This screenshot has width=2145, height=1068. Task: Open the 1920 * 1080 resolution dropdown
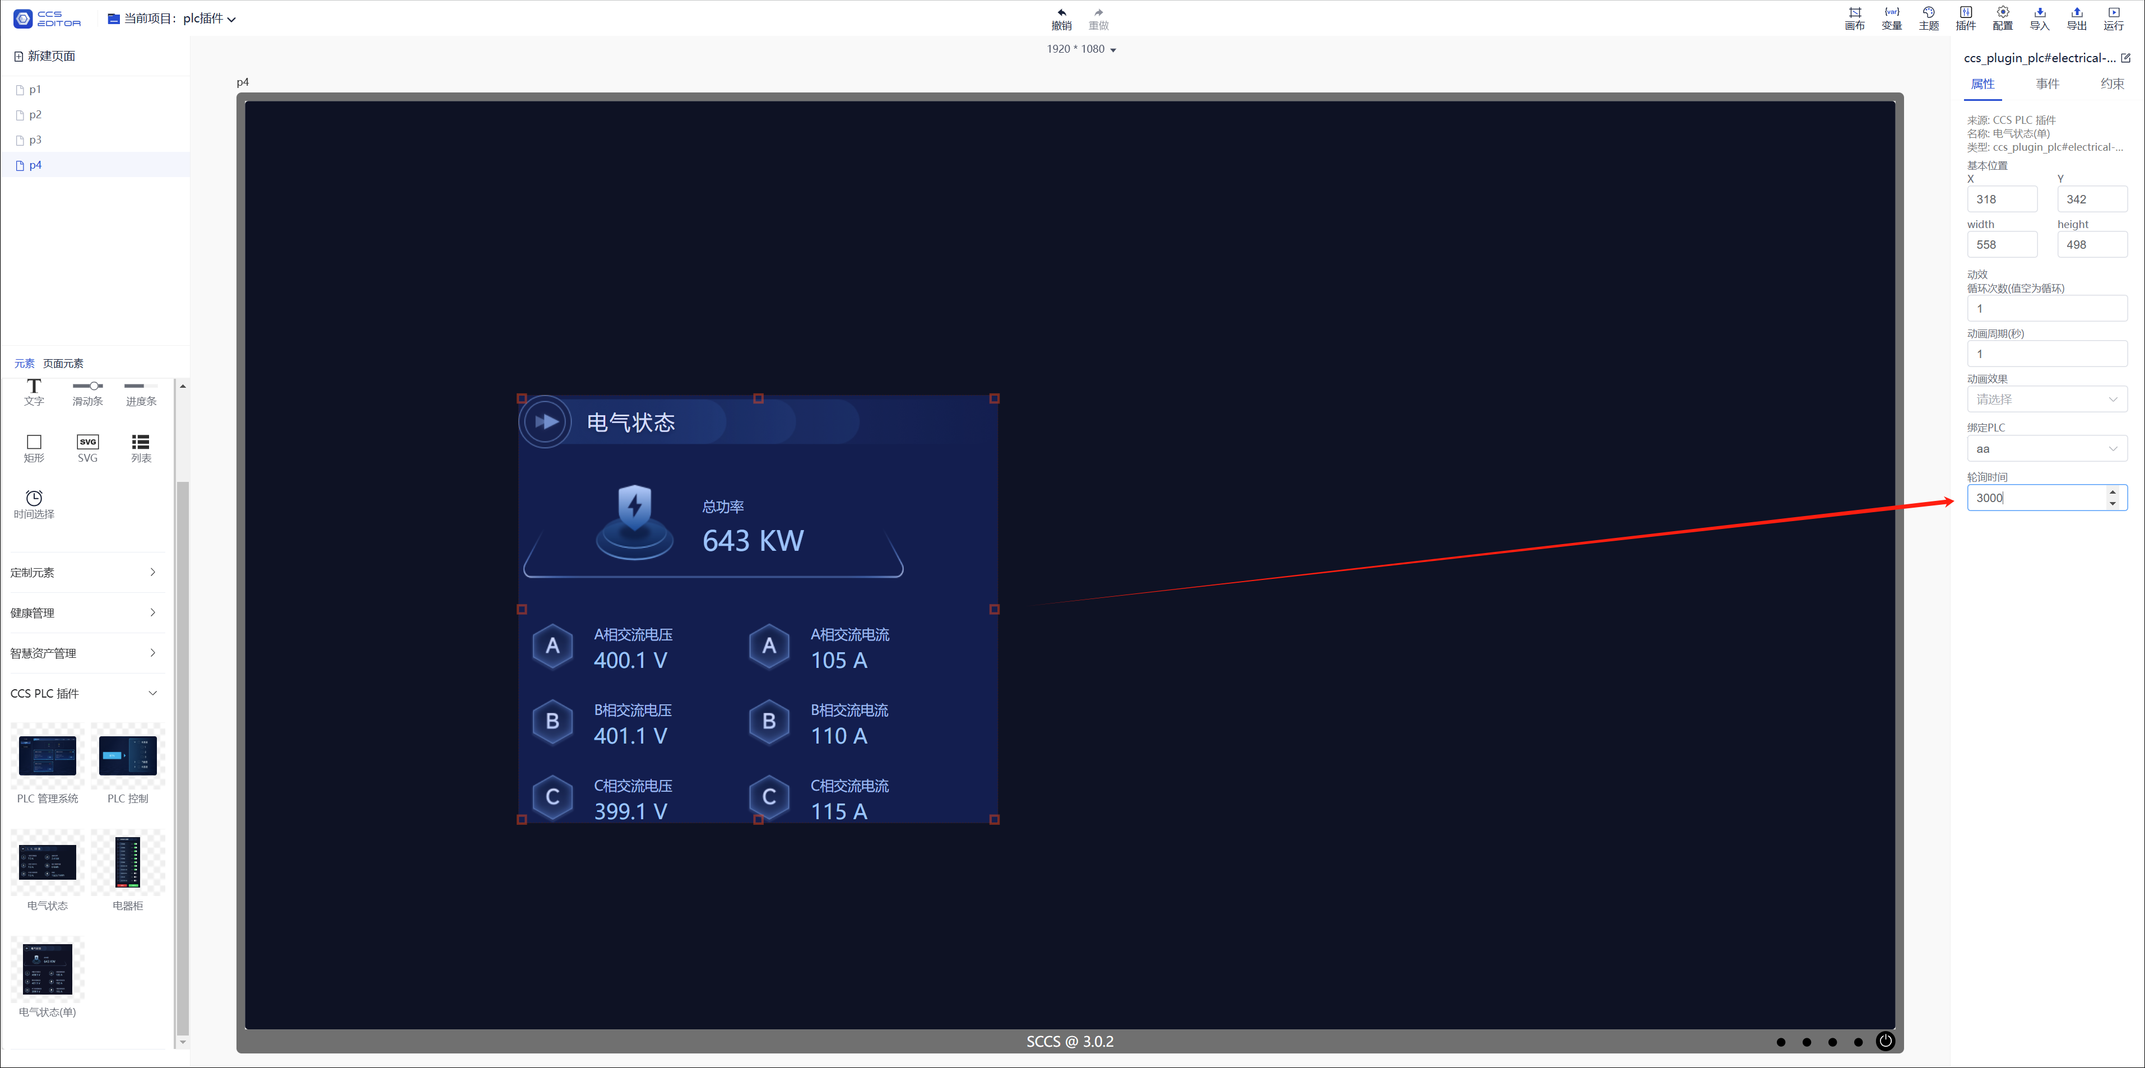(x=1081, y=49)
